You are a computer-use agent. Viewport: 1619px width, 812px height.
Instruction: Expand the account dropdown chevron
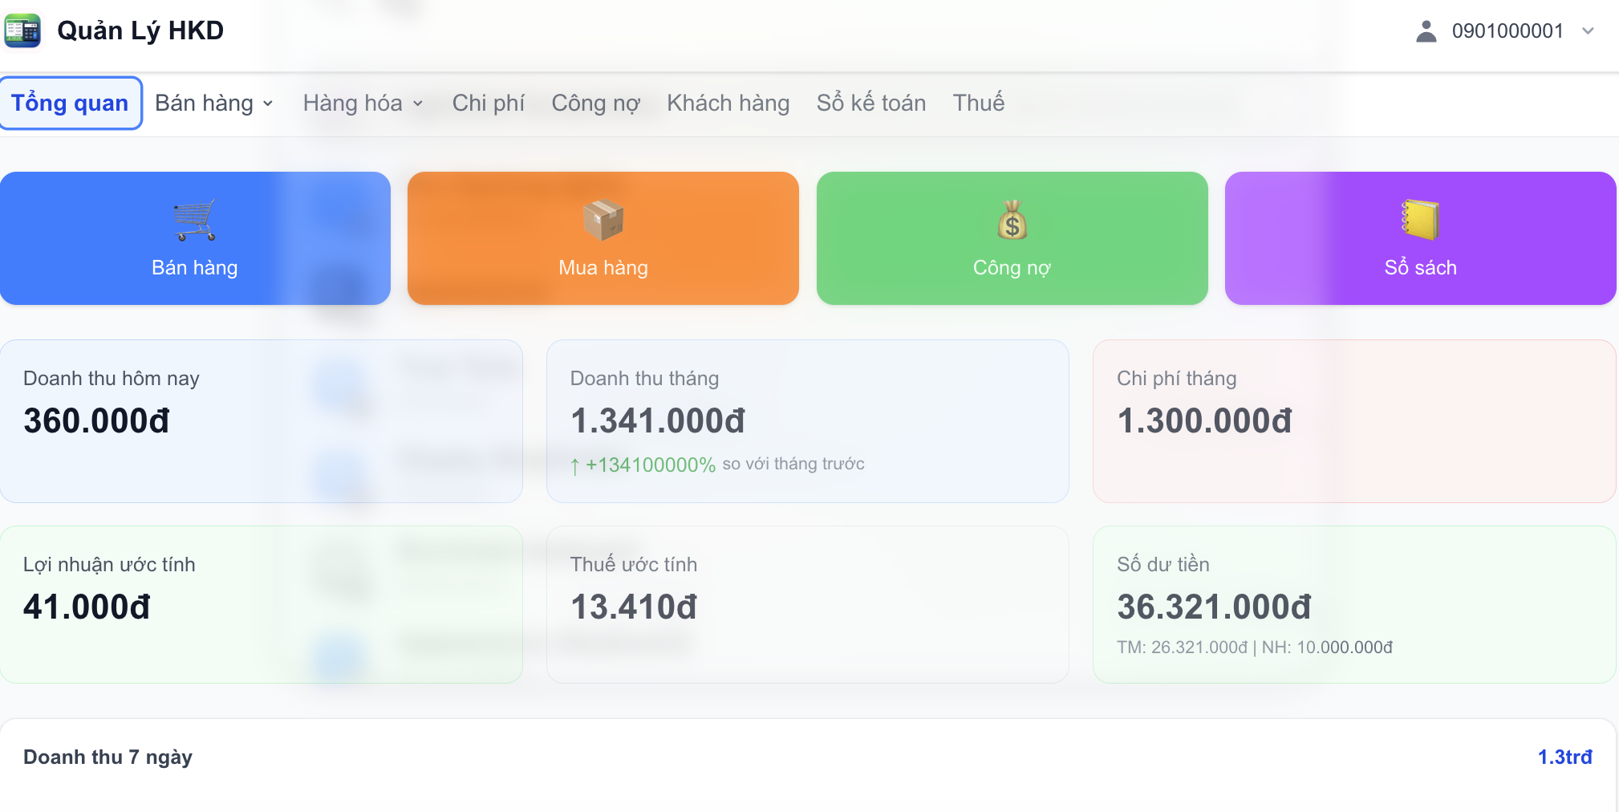click(x=1587, y=31)
